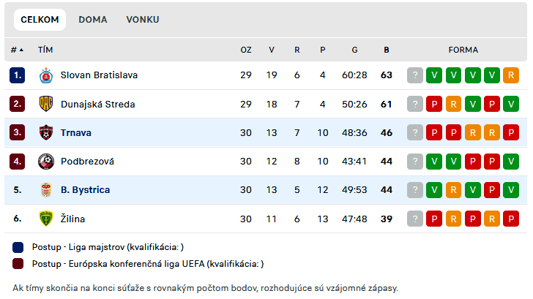Screen dimensions: 533x299
Task: Sort table by the # rank arrow
Action: click(x=17, y=50)
